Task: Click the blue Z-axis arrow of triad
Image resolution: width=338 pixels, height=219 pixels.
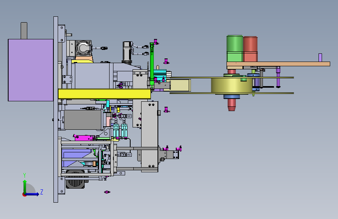Action: click(32, 194)
